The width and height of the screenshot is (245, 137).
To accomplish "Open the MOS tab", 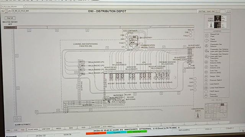I will pos(71,128).
